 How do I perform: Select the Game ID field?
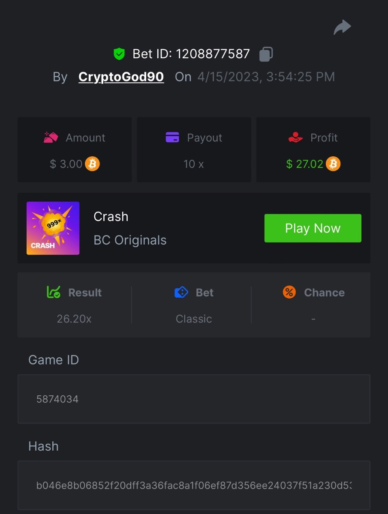(194, 399)
